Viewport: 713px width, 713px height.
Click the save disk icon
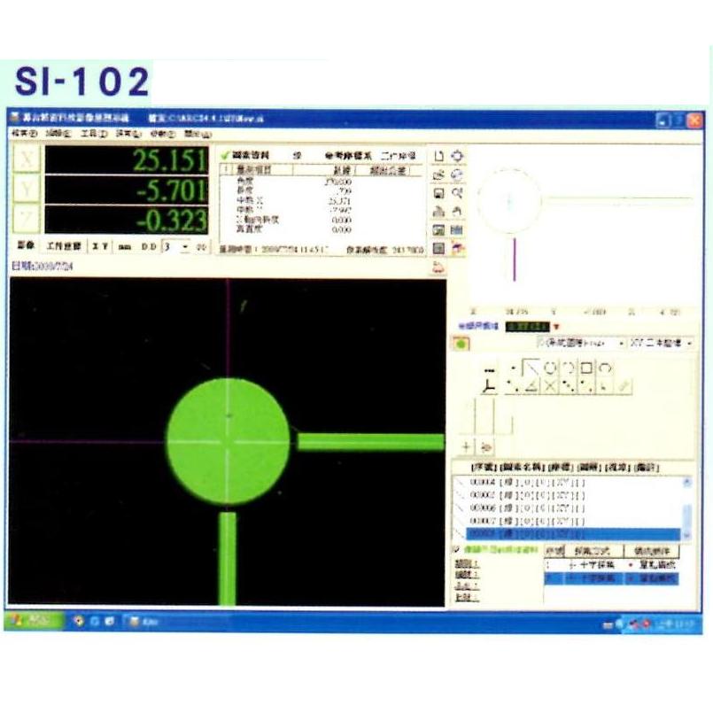pos(438,193)
